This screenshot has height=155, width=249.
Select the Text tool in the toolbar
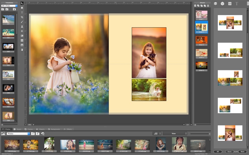point(22,12)
